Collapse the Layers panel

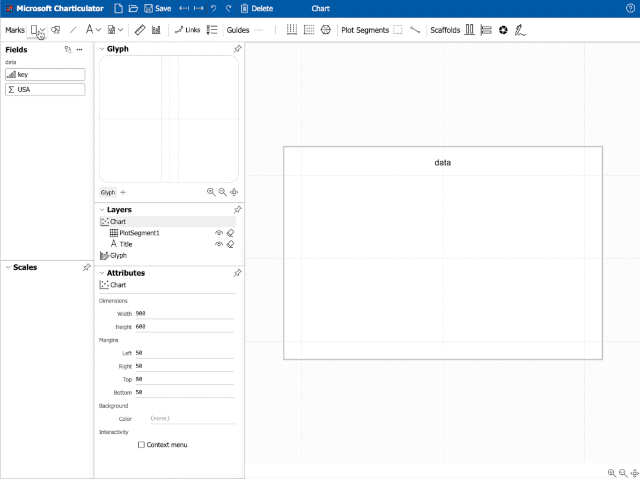[102, 209]
